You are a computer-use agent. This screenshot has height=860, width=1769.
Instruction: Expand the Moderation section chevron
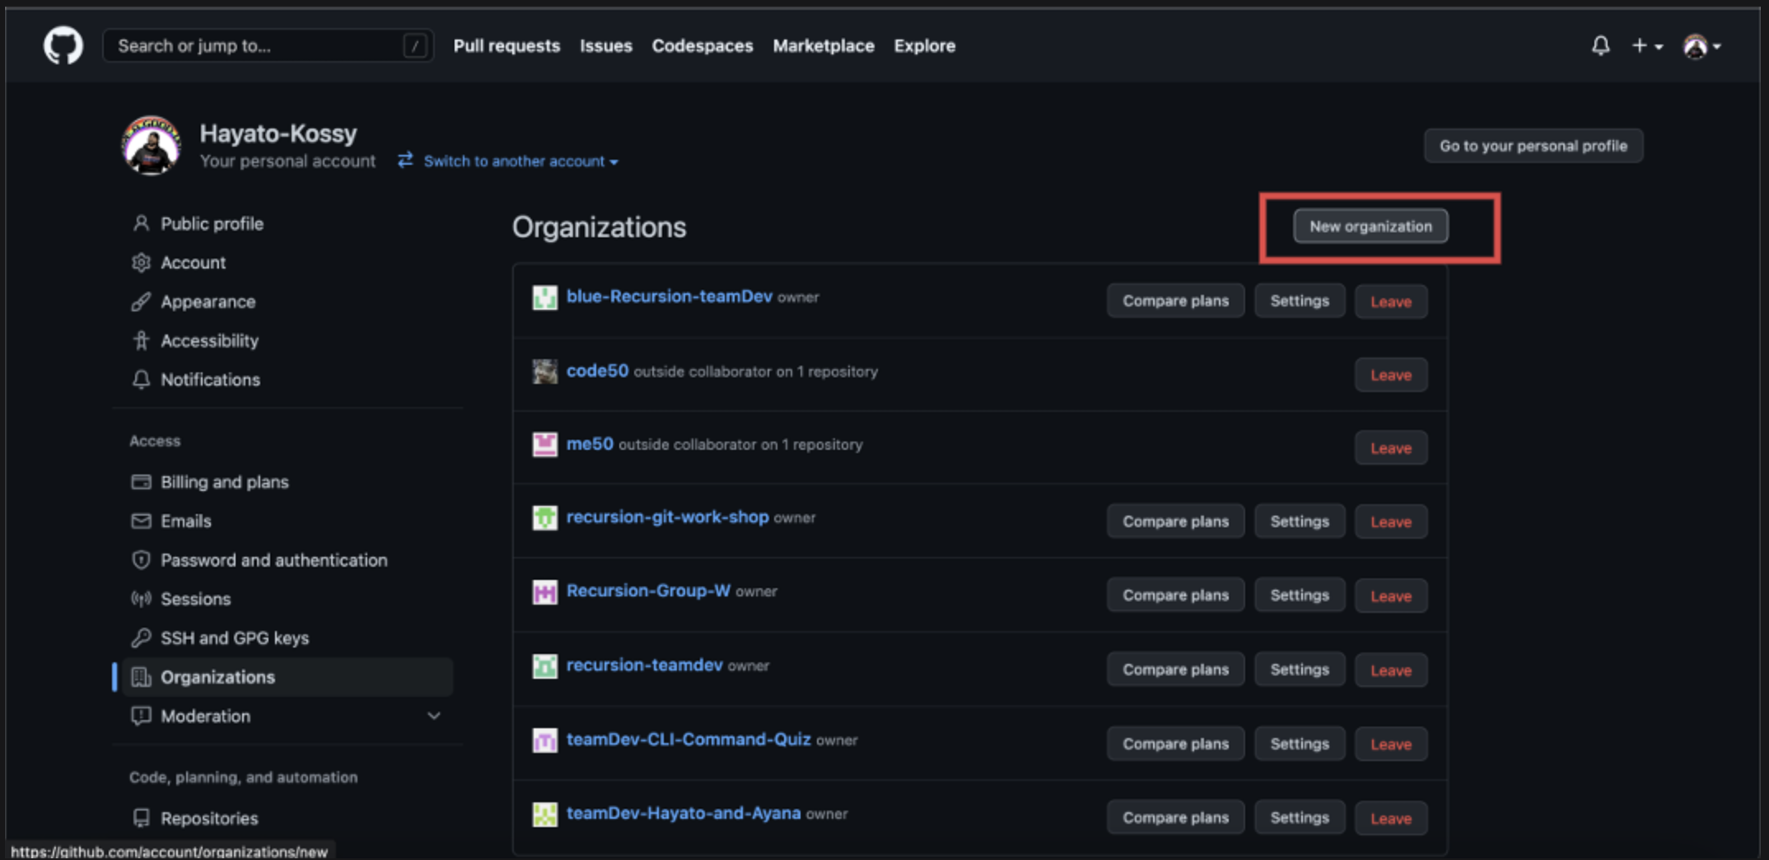click(x=434, y=716)
